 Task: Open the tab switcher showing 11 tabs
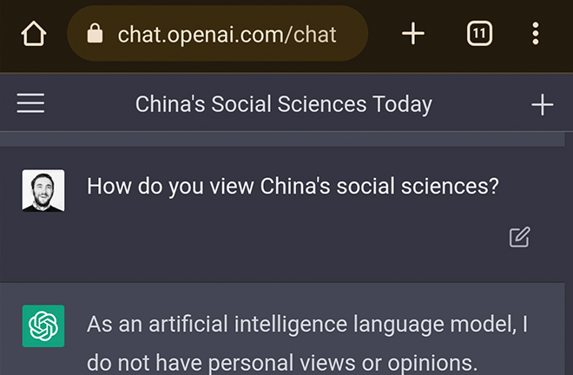(479, 34)
